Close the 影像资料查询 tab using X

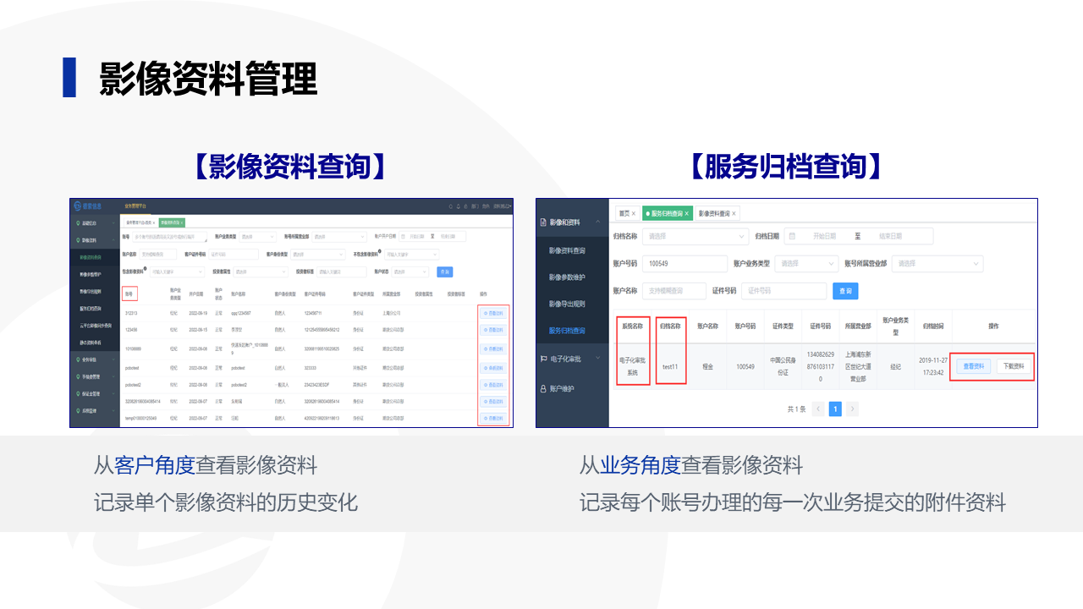[734, 213]
